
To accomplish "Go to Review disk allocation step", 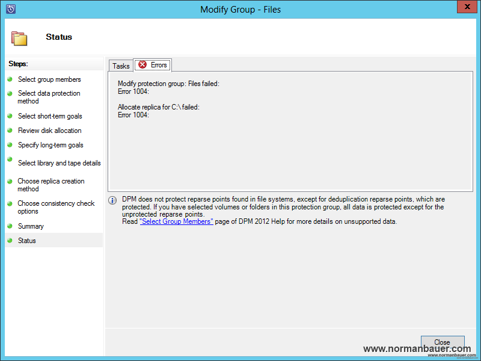I will pos(50,131).
